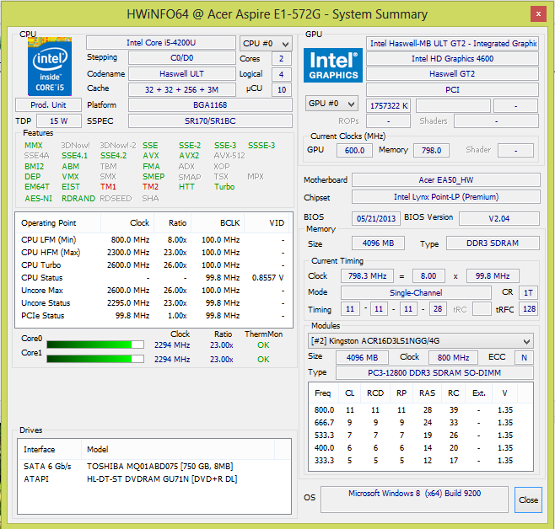555x529 pixels.
Task: Click the Close button
Action: click(x=528, y=500)
